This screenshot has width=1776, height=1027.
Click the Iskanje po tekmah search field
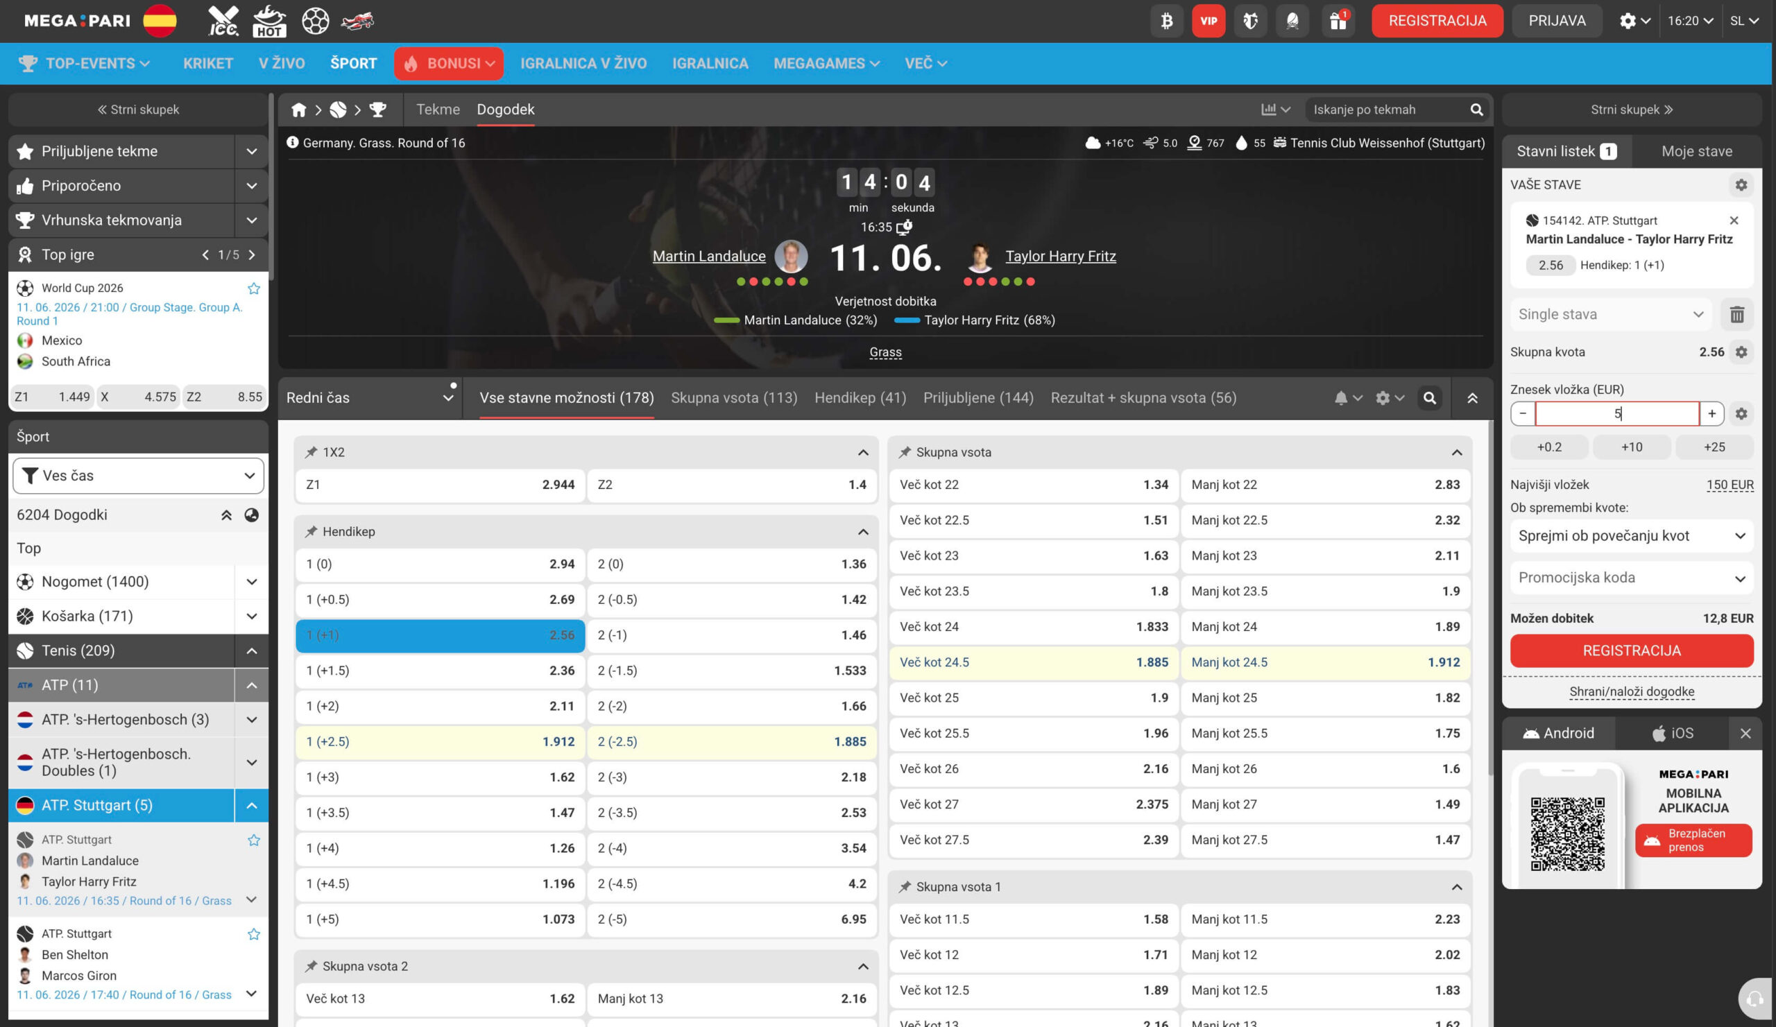(x=1387, y=110)
